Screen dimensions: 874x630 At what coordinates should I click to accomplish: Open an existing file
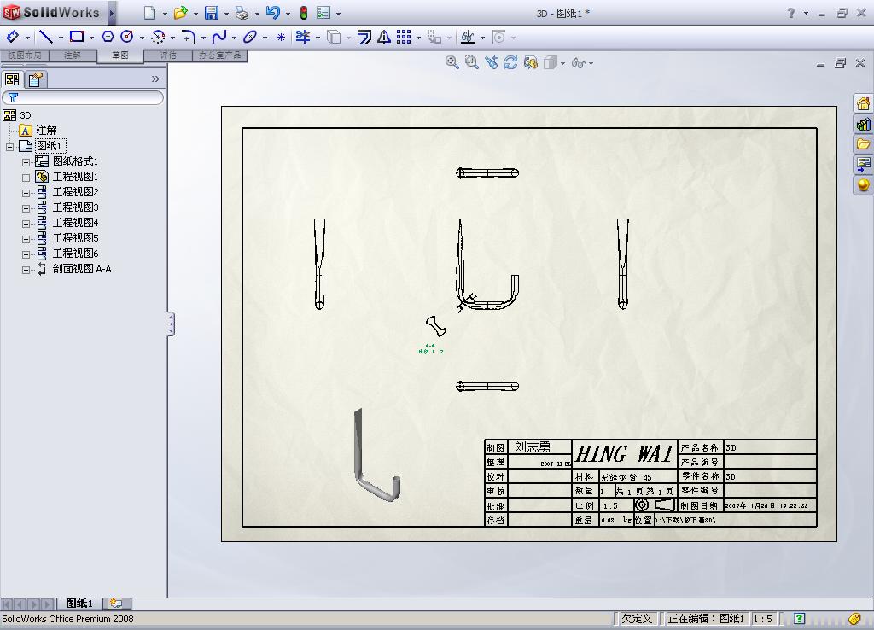coord(181,13)
